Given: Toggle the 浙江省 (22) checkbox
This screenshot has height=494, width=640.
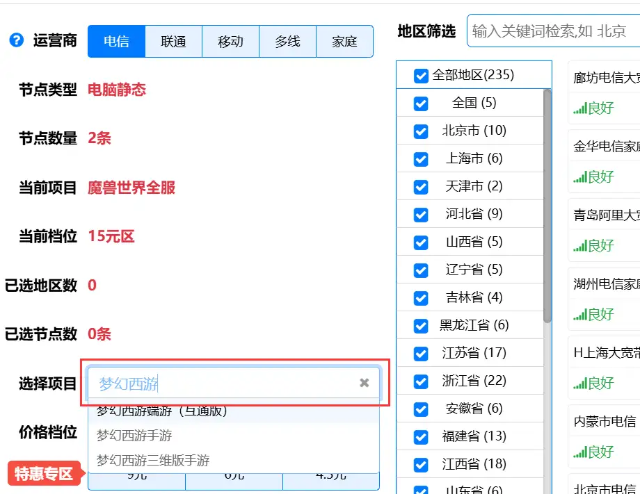Looking at the screenshot, I should point(421,381).
